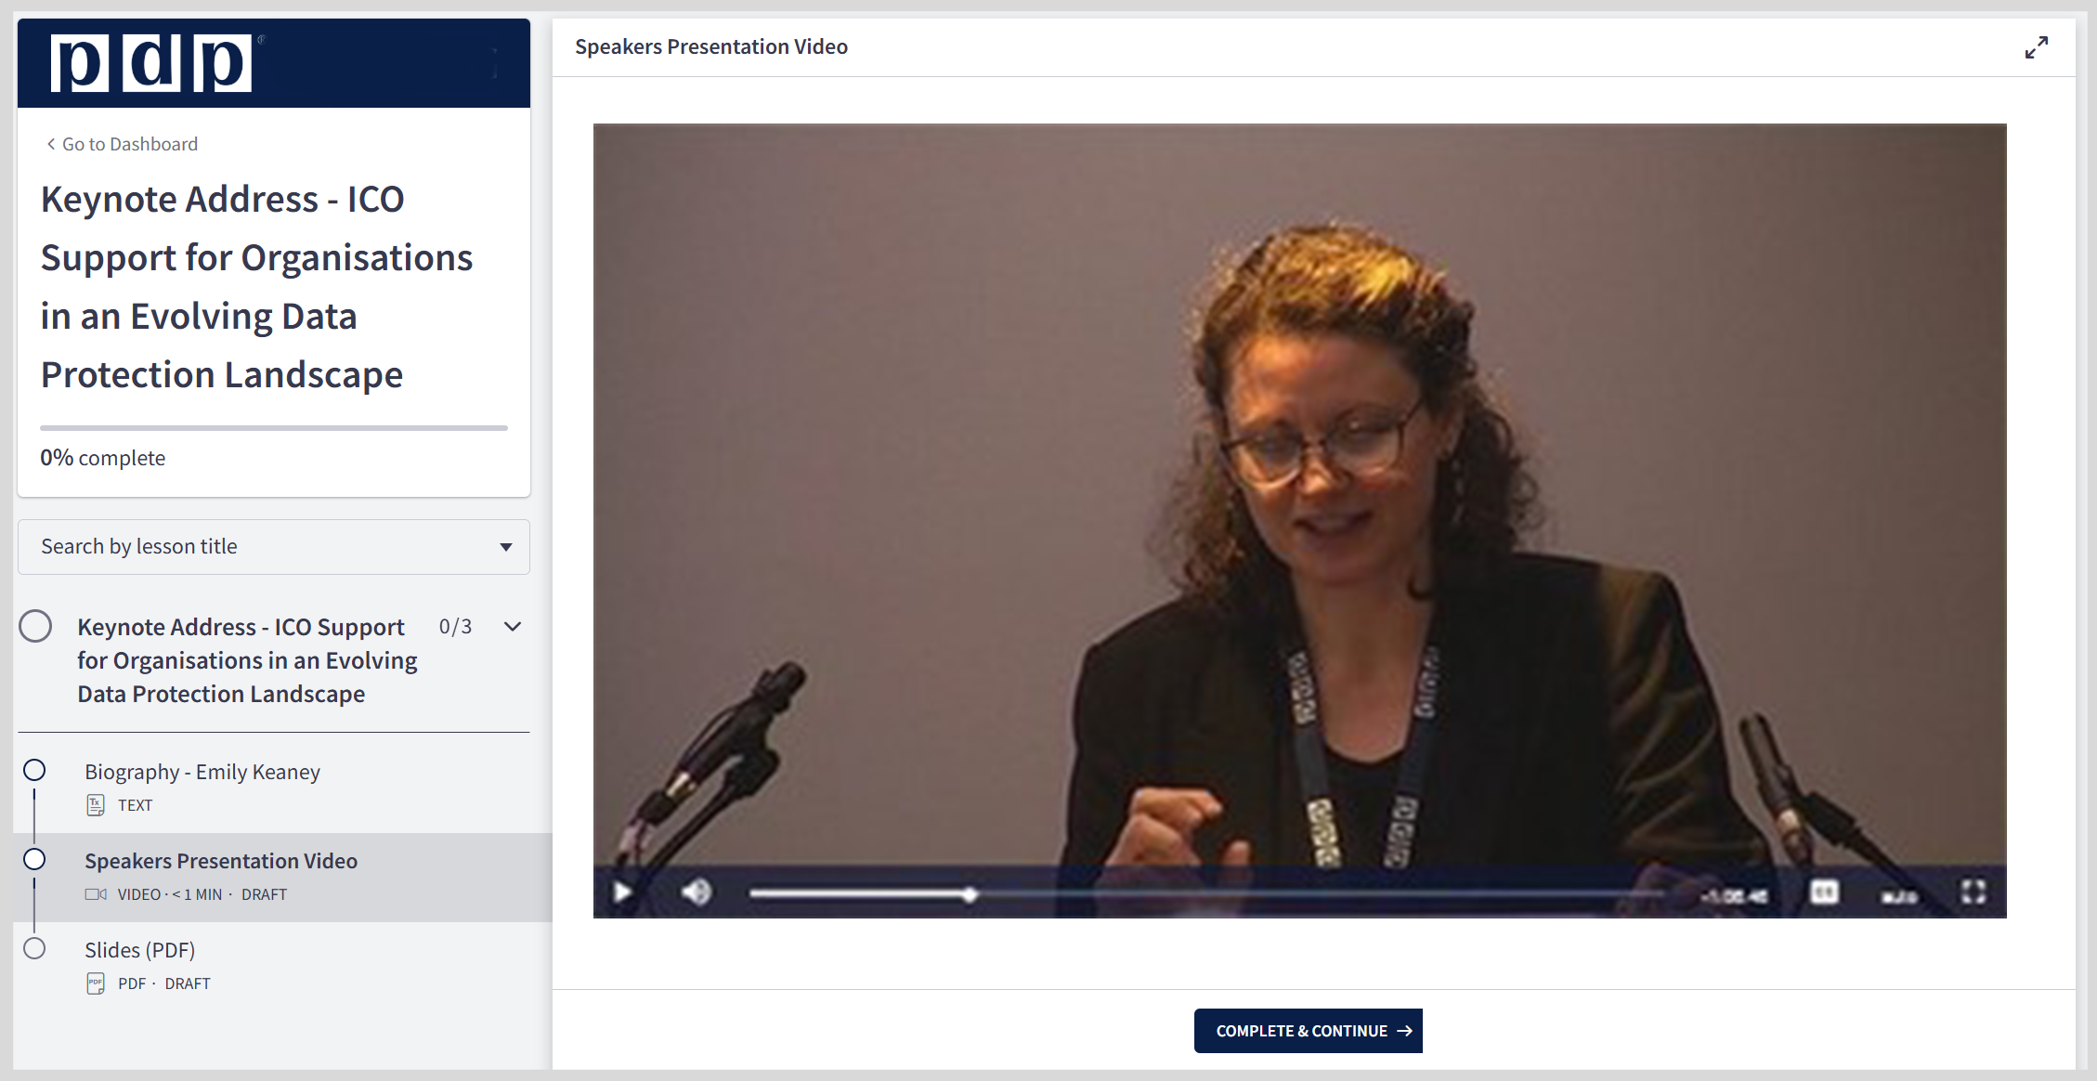
Task: Open the auto quality setting
Action: 1899,896
